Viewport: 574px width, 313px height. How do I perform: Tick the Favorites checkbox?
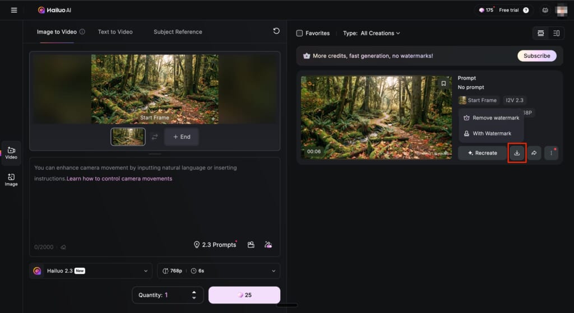point(299,33)
